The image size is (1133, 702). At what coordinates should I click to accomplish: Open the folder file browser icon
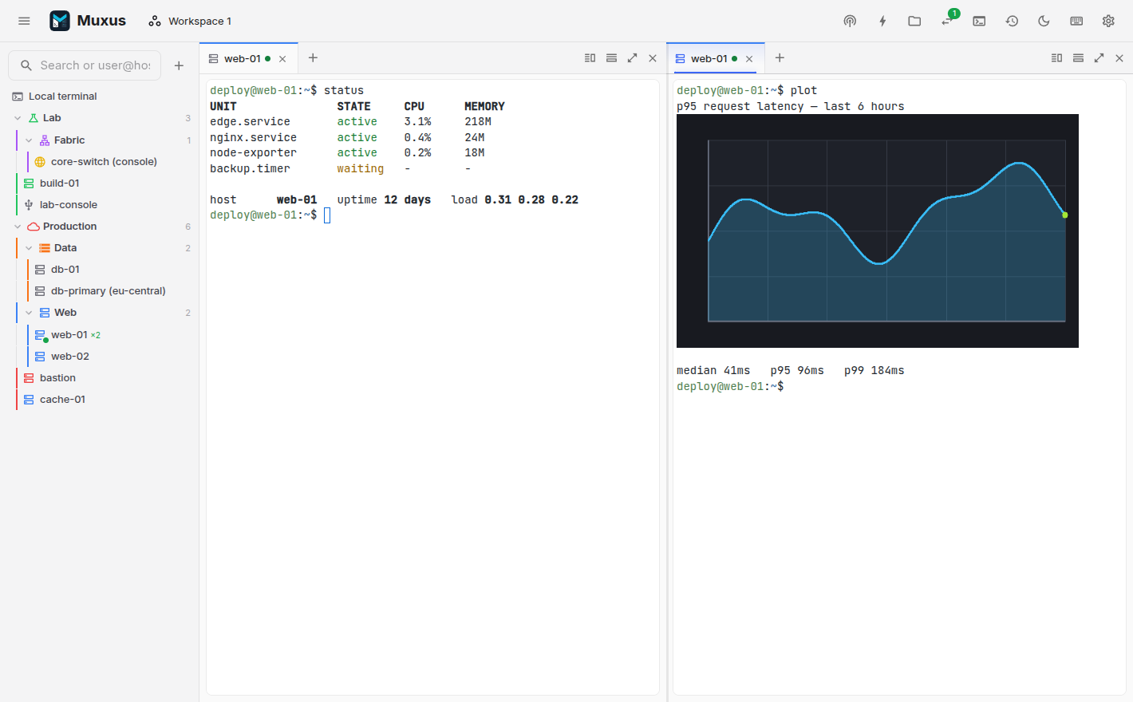click(x=914, y=21)
